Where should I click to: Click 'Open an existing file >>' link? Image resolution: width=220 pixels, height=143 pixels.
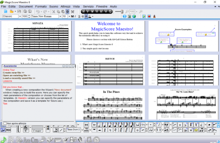(17, 75)
